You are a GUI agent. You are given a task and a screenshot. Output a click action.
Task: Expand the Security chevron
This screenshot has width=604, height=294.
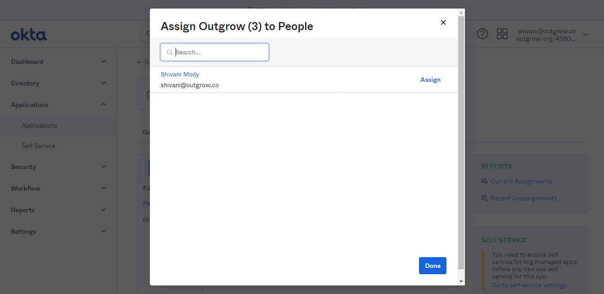(x=104, y=166)
